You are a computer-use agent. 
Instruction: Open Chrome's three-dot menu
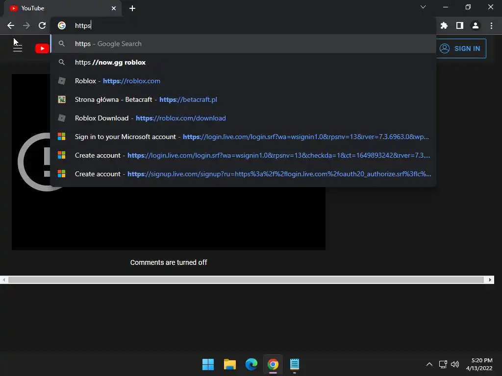pyautogui.click(x=491, y=25)
